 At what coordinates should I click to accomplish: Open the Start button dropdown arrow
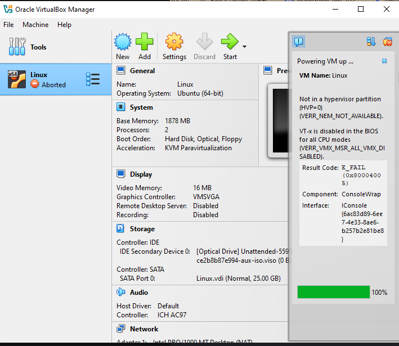(244, 46)
